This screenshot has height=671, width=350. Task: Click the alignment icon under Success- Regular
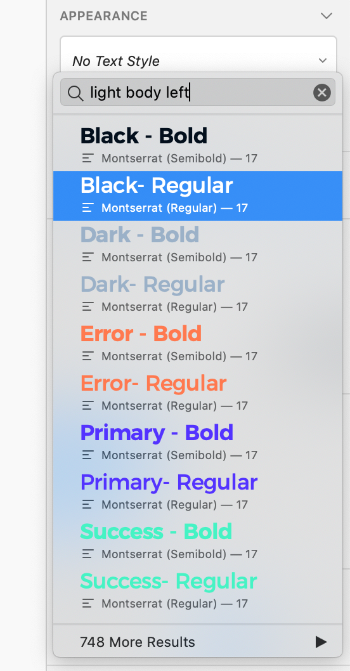(87, 604)
